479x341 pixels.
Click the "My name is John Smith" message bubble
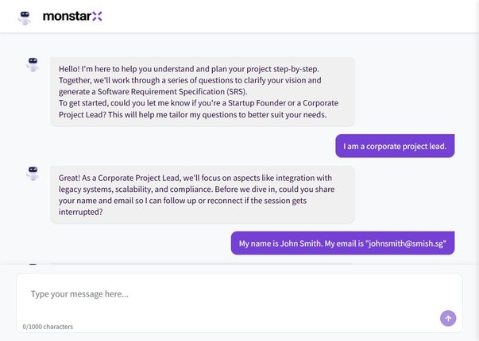tap(342, 243)
